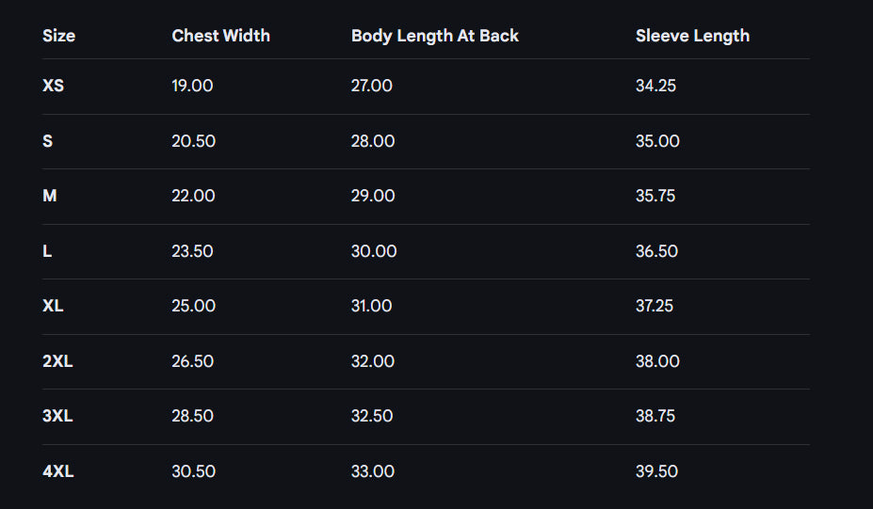Click body length value 29.00
This screenshot has width=873, height=509.
[372, 196]
